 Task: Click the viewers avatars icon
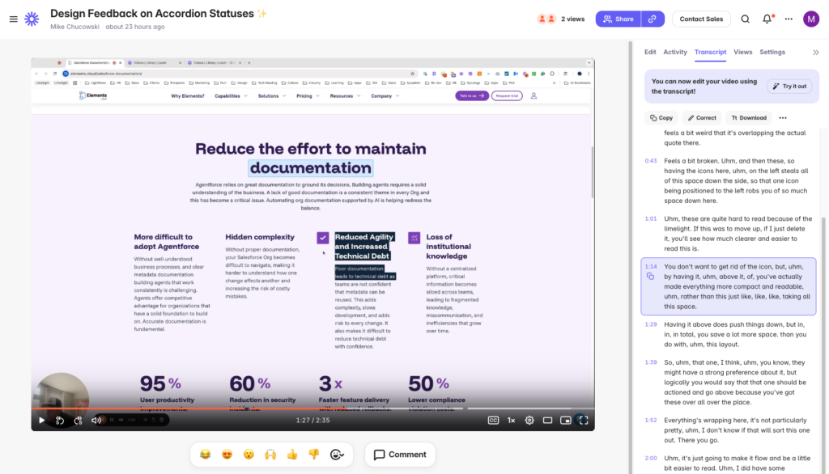(546, 19)
